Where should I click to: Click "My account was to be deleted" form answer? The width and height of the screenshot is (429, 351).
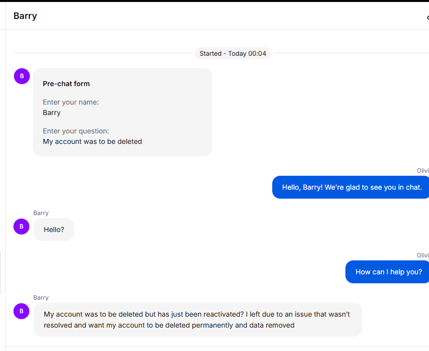click(x=93, y=141)
